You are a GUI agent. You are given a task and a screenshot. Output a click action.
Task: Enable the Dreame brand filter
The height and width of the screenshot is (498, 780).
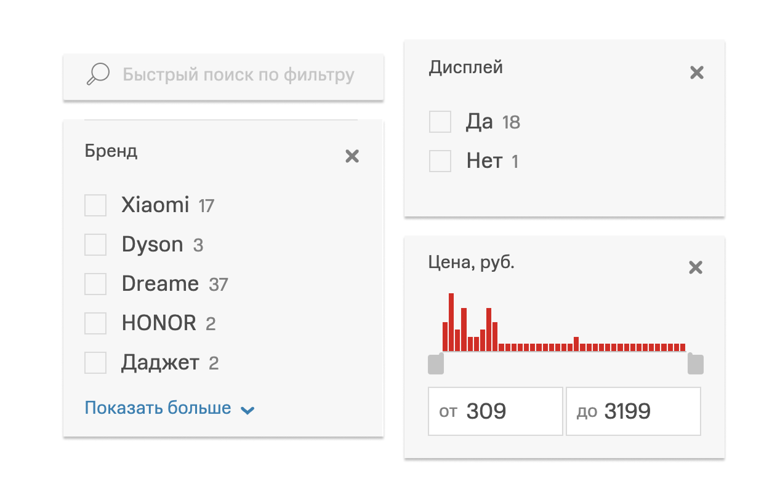point(95,284)
